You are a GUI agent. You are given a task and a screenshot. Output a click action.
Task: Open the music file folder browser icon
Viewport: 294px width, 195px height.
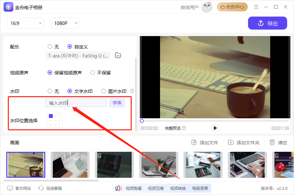[x=118, y=55]
